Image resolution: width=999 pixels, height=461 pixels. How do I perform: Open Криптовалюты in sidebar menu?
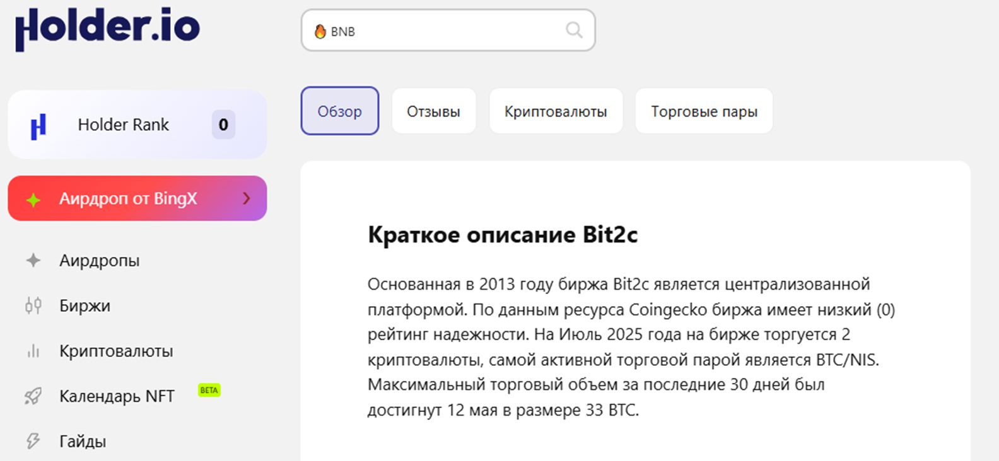116,351
